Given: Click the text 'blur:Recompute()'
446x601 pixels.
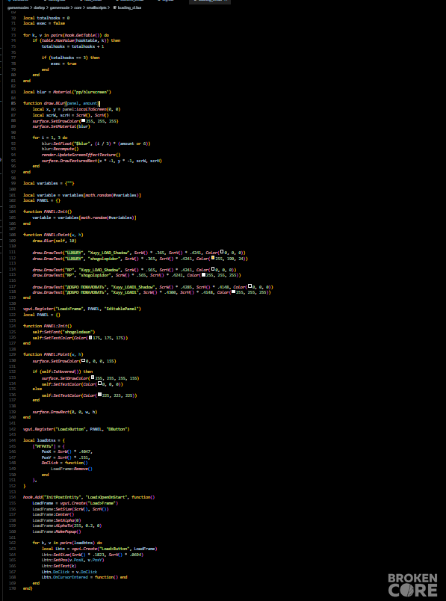Looking at the screenshot, I should 61,149.
